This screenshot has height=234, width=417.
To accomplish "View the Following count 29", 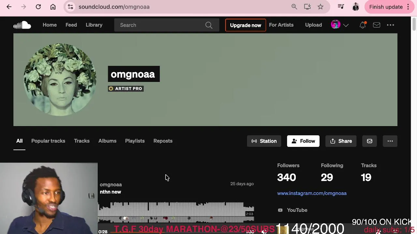I will tap(327, 177).
